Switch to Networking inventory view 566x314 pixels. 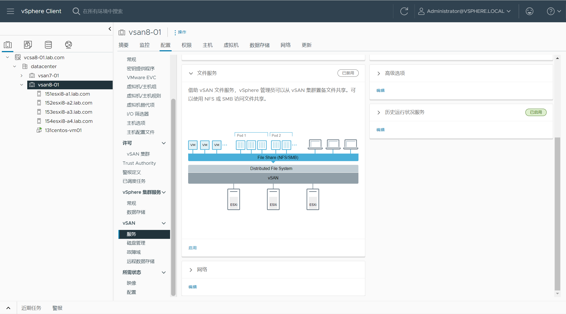[68, 45]
